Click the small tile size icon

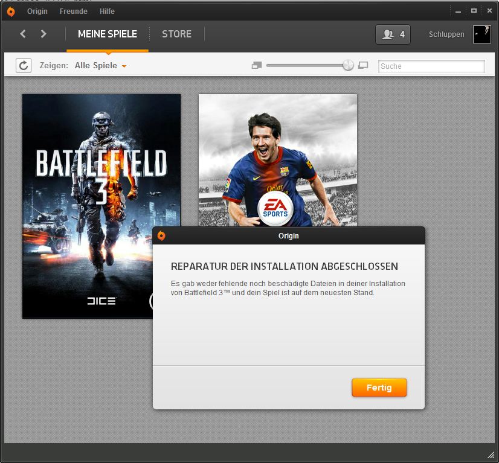coord(257,66)
